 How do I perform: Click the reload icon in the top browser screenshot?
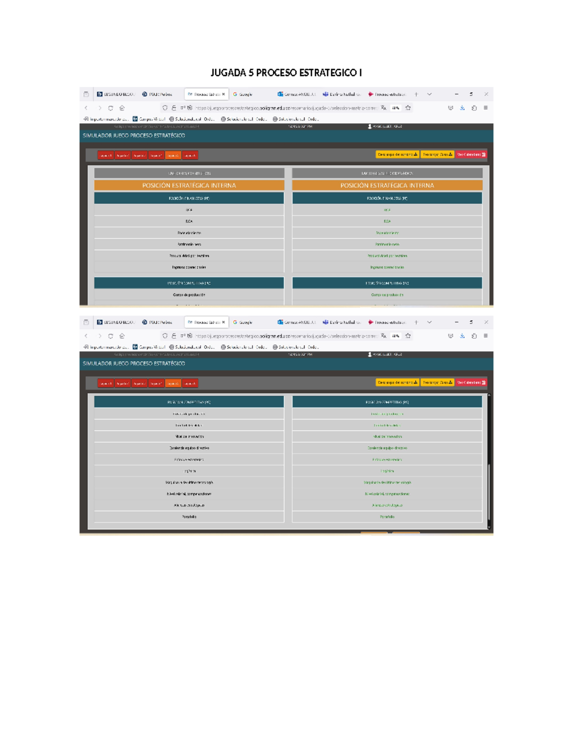(110, 108)
